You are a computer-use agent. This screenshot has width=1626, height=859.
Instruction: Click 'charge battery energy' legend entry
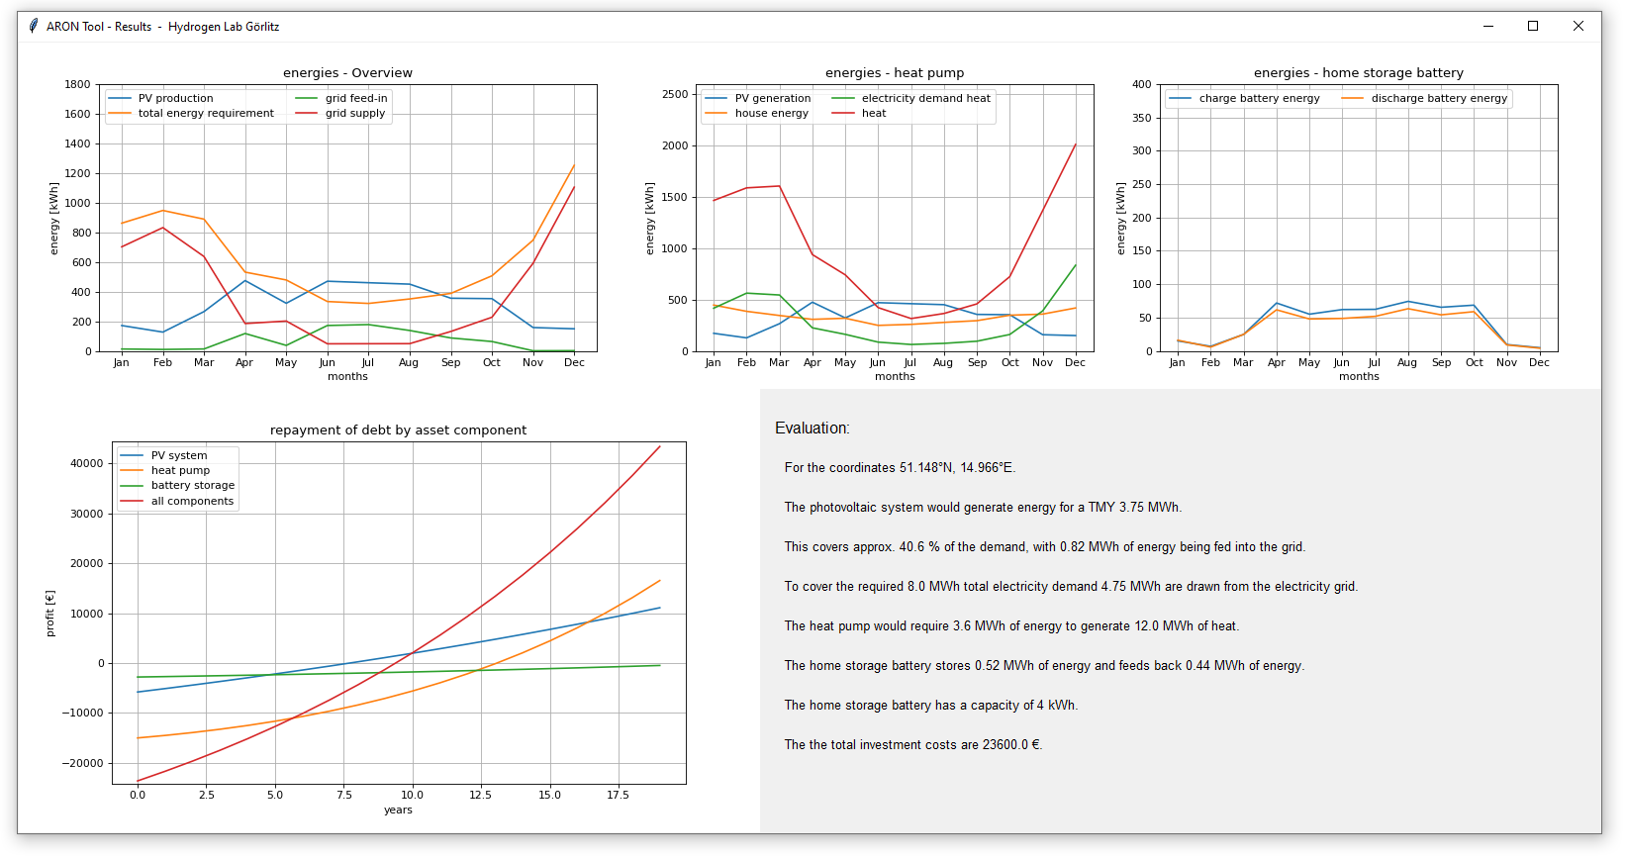coord(1259,99)
